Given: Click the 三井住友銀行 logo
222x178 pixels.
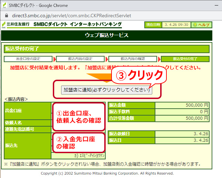Looking at the screenshot, I should pyautogui.click(x=16, y=24).
